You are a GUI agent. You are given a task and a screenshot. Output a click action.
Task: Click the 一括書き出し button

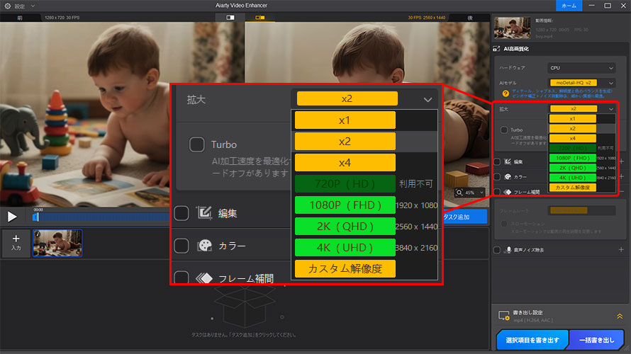pyautogui.click(x=596, y=341)
